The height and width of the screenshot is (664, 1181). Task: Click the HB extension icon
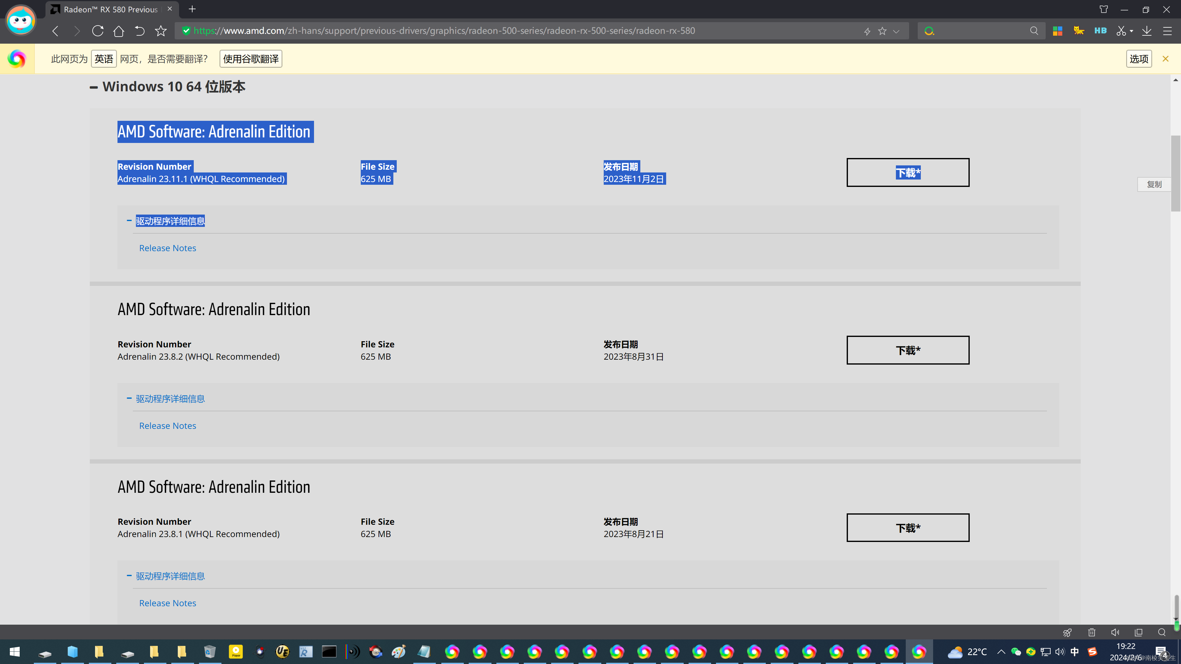[1100, 31]
